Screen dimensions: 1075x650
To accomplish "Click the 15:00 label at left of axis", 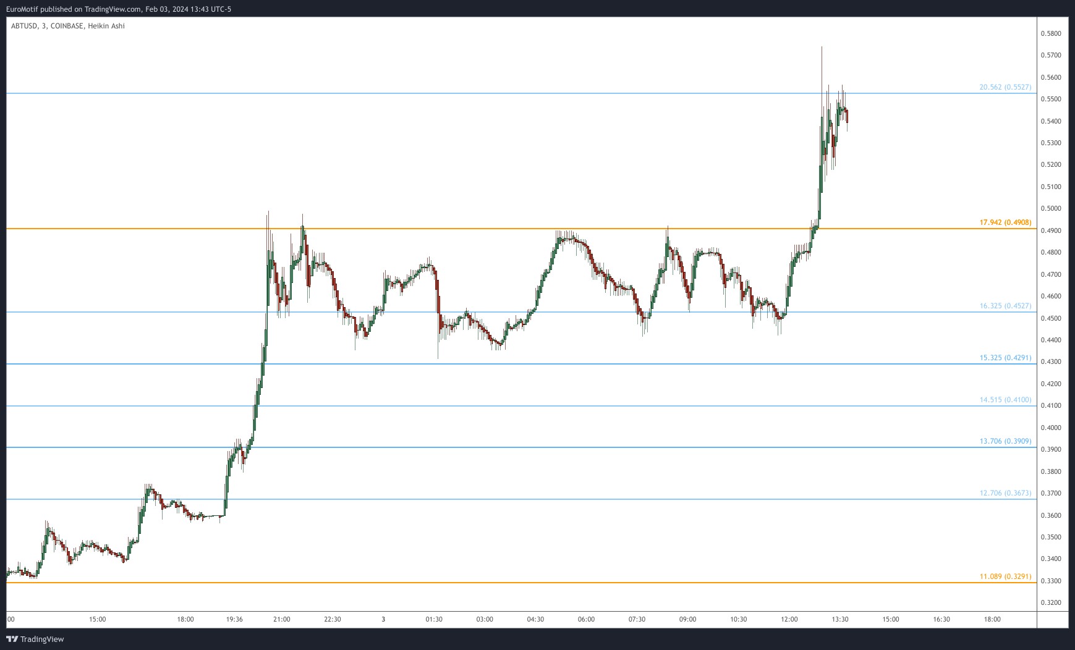I will coord(98,619).
